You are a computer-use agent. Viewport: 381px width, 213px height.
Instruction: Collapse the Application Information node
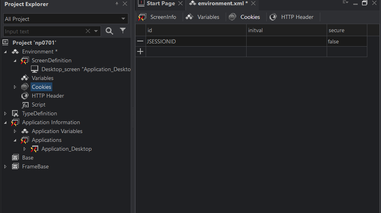coord(5,123)
